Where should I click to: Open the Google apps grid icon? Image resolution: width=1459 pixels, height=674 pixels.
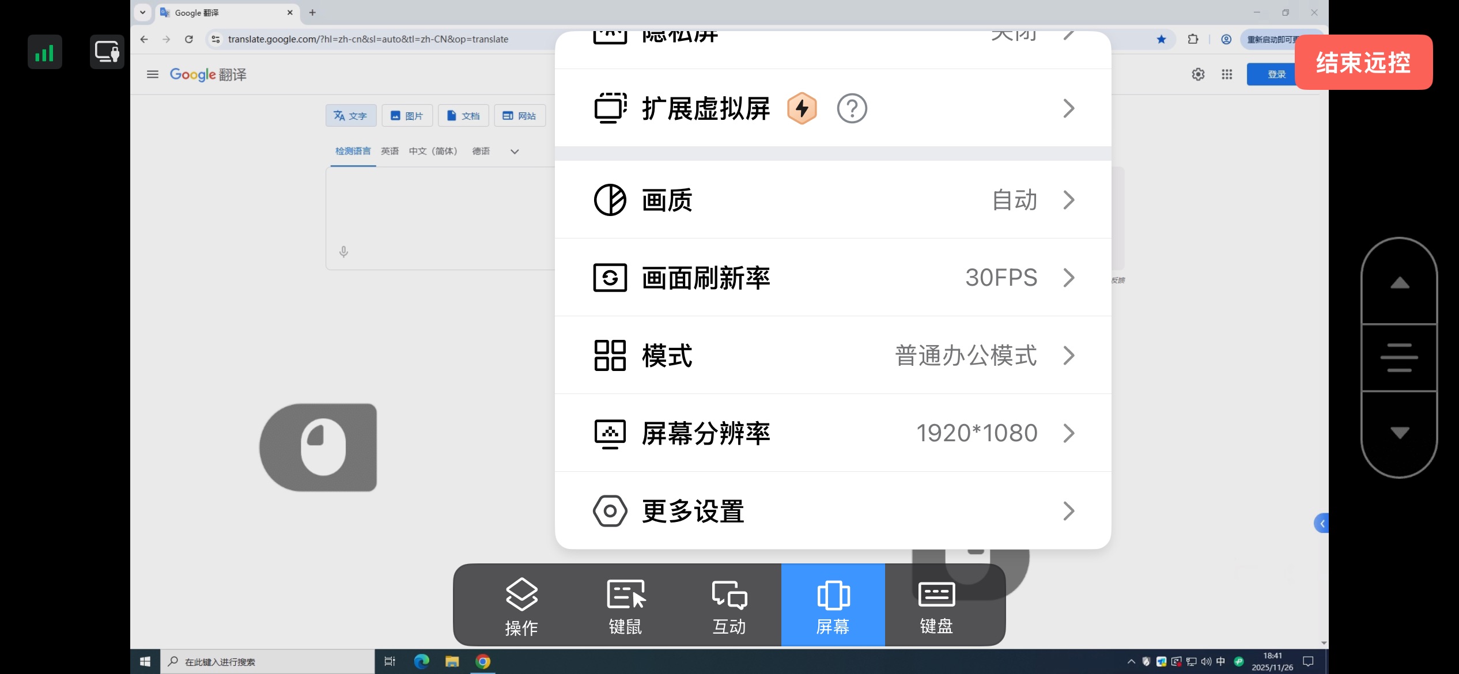[1227, 74]
